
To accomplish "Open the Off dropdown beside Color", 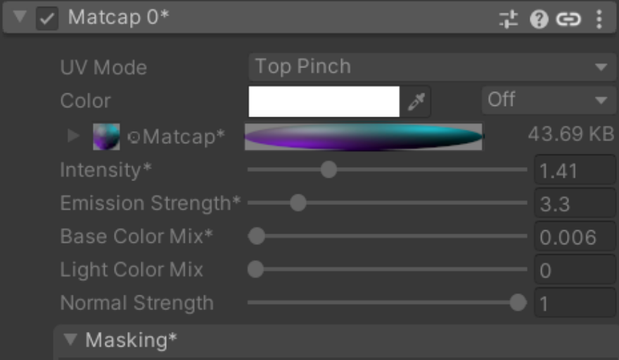I will pyautogui.click(x=549, y=100).
